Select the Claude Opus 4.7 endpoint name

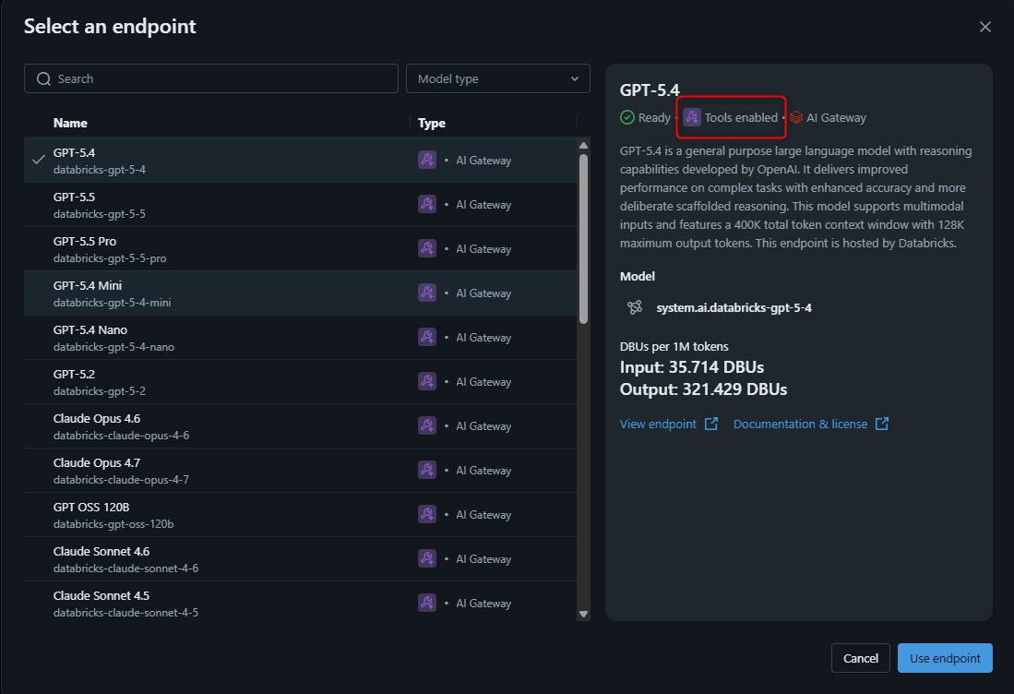[x=96, y=462]
